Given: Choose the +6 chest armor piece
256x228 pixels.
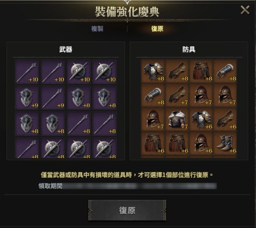Looking at the screenshot, I should pyautogui.click(x=201, y=119).
